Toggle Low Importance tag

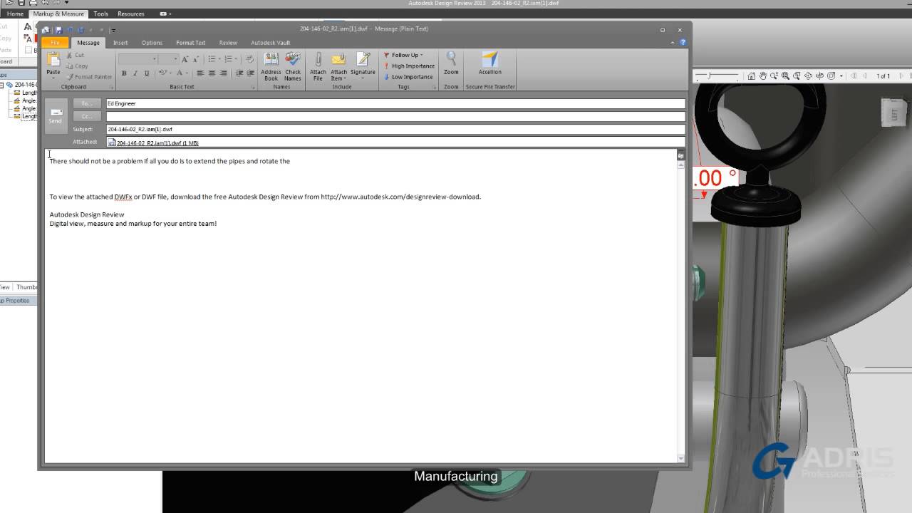[408, 77]
